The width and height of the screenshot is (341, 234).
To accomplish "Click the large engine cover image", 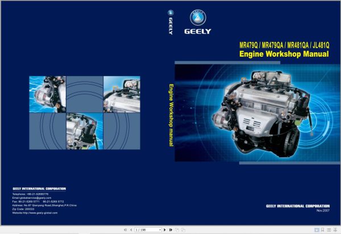I will click(257, 113).
